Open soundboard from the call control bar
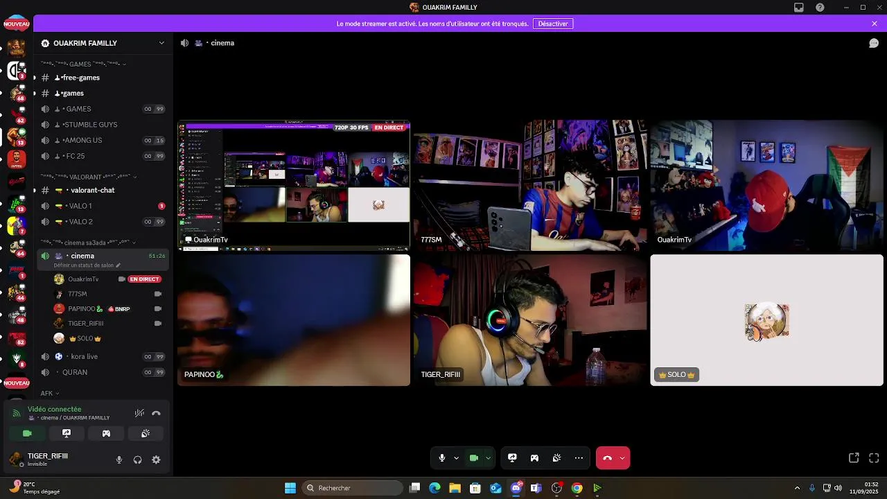 [x=556, y=458]
